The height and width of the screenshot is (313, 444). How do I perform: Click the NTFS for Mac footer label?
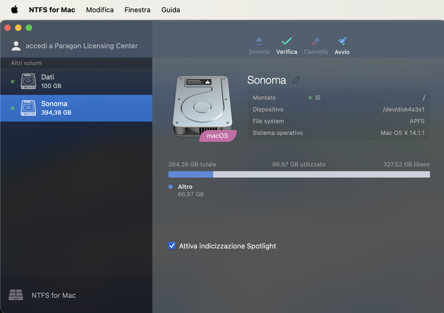click(54, 295)
